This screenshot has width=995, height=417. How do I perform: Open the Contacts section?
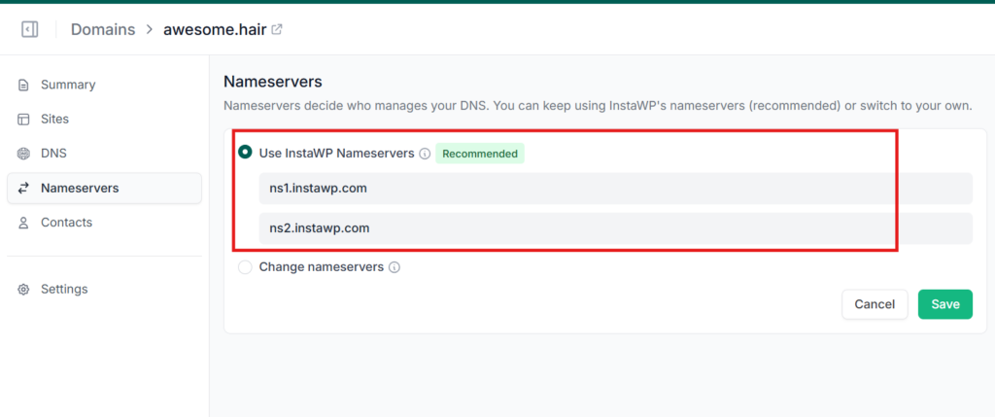[x=104, y=223]
